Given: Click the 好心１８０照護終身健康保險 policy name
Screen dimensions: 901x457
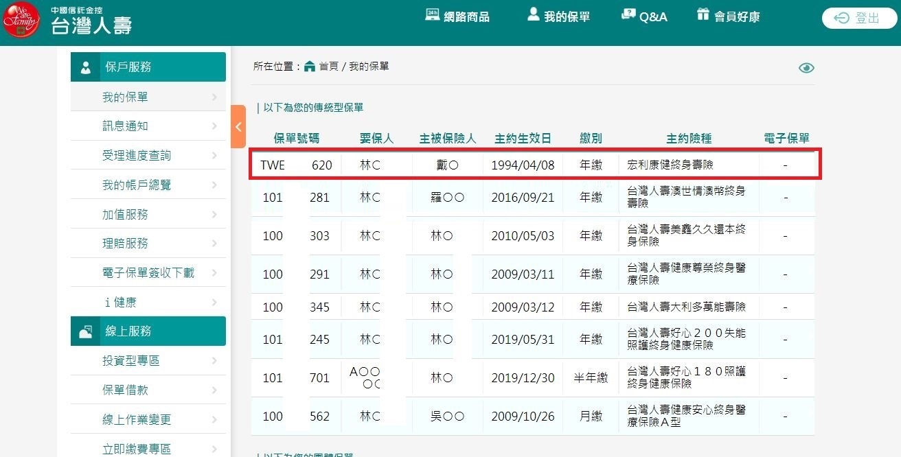Looking at the screenshot, I should pos(686,378).
